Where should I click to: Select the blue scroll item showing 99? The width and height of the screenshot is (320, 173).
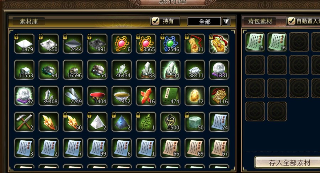tap(97, 148)
